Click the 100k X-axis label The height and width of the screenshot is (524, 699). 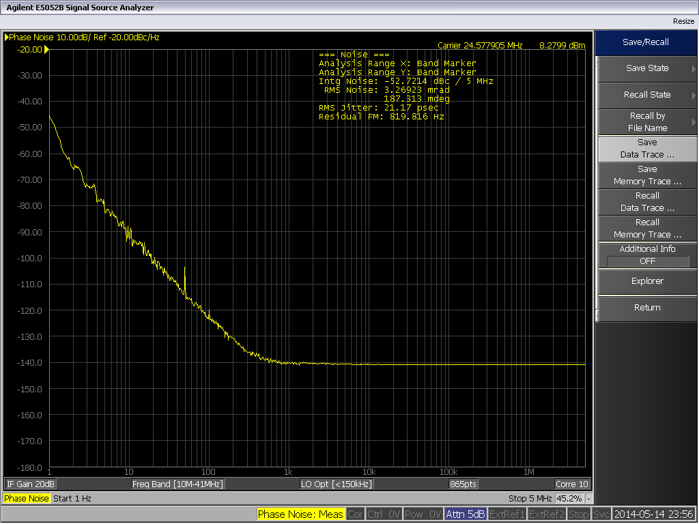(x=448, y=472)
